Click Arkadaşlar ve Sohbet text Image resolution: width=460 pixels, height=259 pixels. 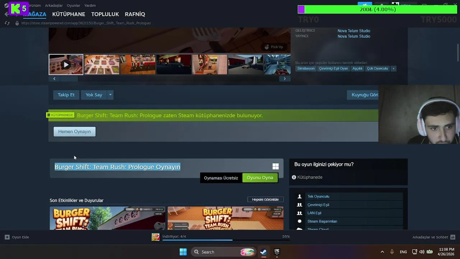(x=430, y=237)
